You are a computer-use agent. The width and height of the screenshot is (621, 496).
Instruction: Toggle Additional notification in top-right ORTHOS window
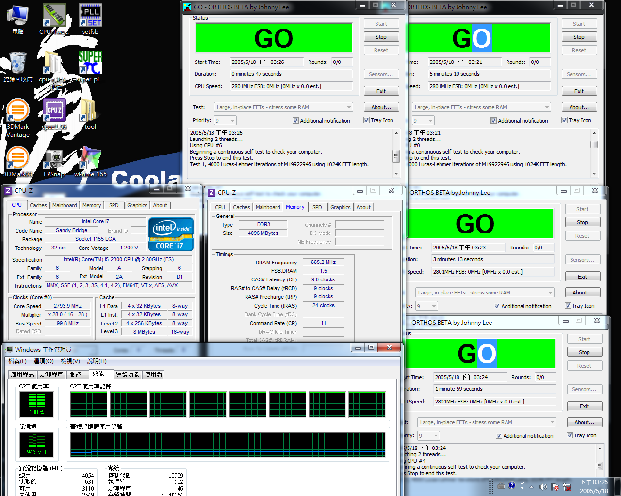pos(493,121)
